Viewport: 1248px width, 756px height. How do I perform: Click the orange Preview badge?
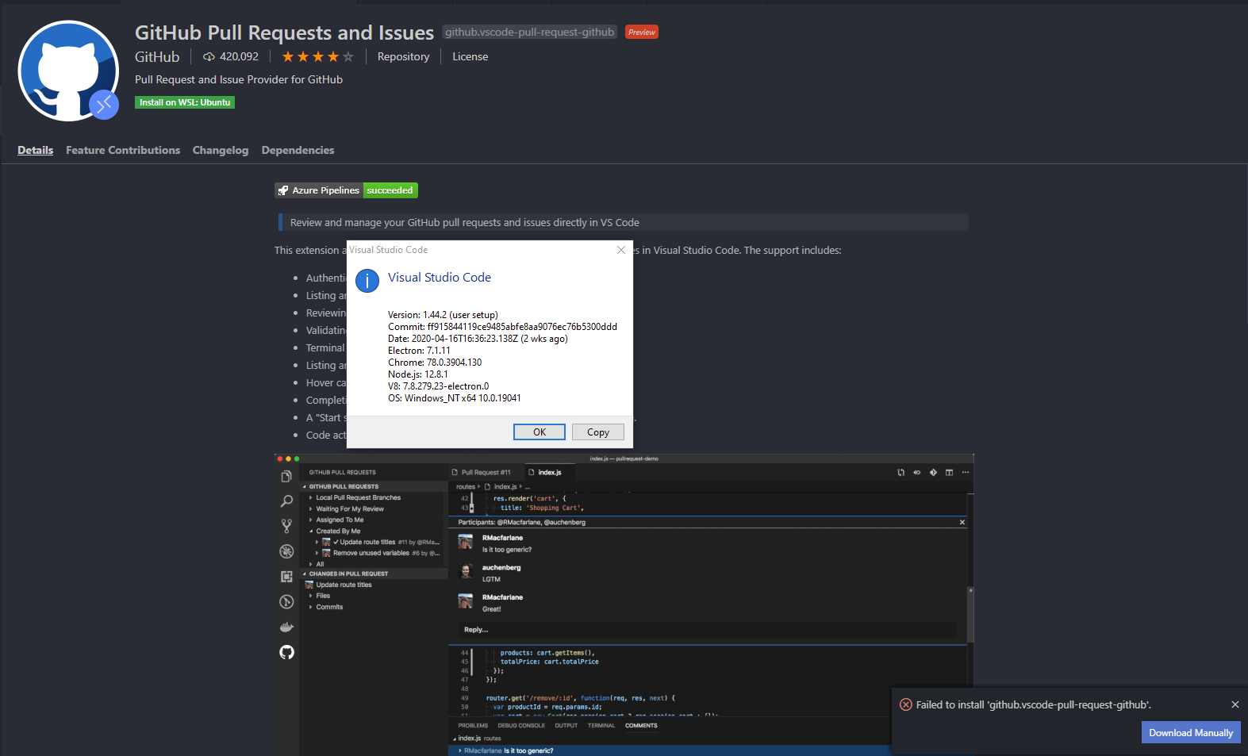(x=642, y=33)
